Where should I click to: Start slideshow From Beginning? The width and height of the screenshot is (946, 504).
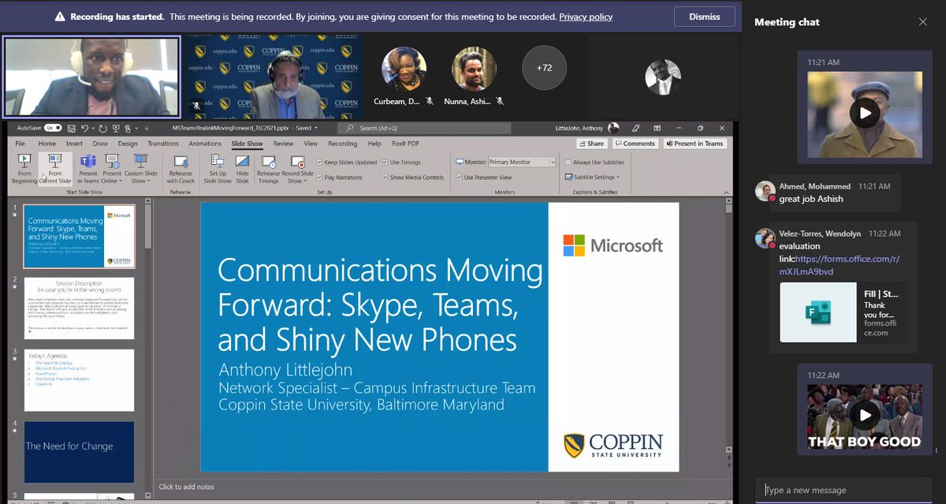point(24,169)
